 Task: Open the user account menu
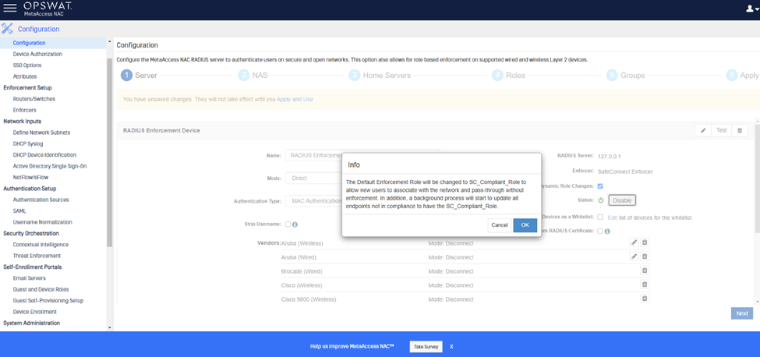(752, 9)
